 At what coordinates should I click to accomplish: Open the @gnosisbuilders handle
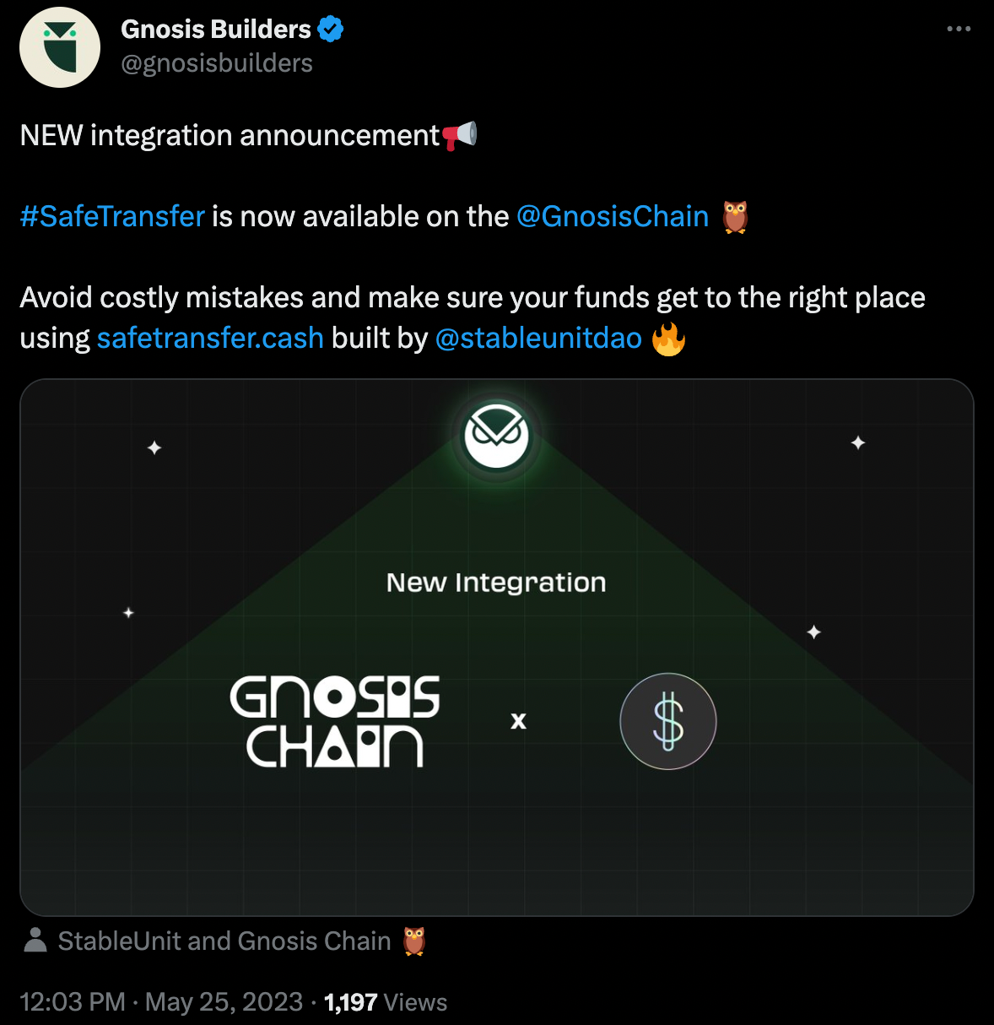tap(217, 63)
